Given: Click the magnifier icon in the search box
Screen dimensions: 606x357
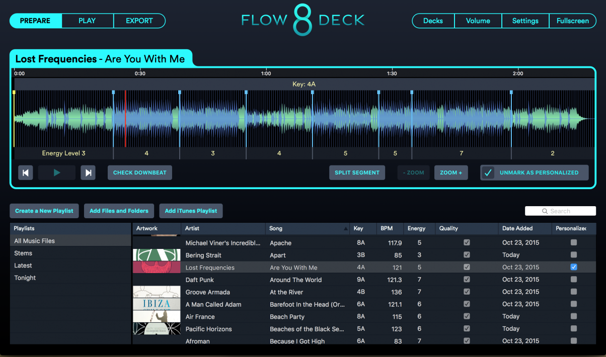Looking at the screenshot, I should (x=545, y=211).
